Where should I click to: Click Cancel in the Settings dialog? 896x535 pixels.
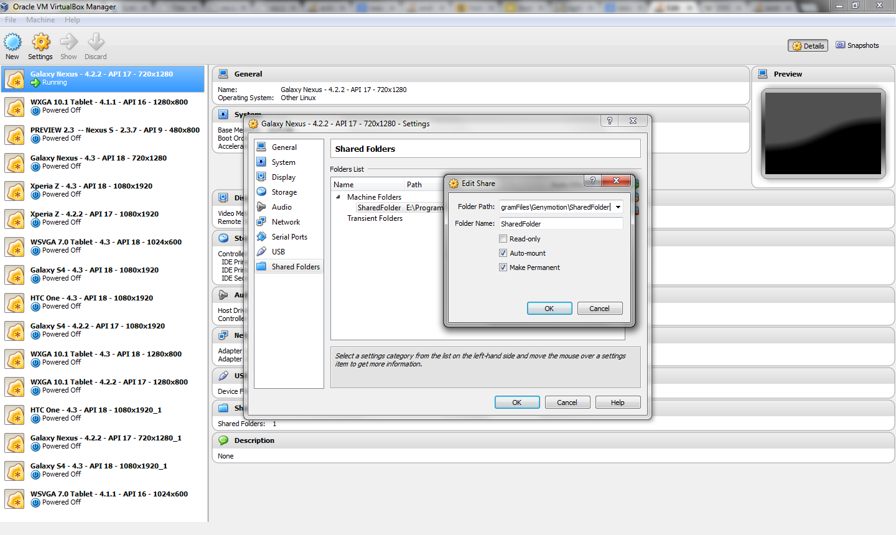(x=567, y=402)
